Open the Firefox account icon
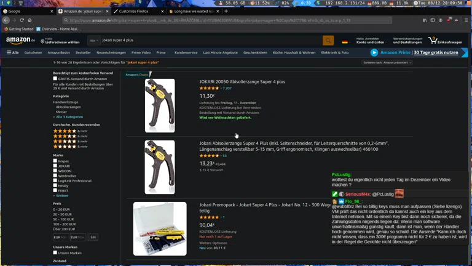The image size is (472, 266). pyautogui.click(x=441, y=20)
